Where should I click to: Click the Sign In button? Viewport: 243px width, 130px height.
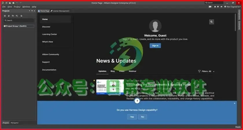[155, 46]
